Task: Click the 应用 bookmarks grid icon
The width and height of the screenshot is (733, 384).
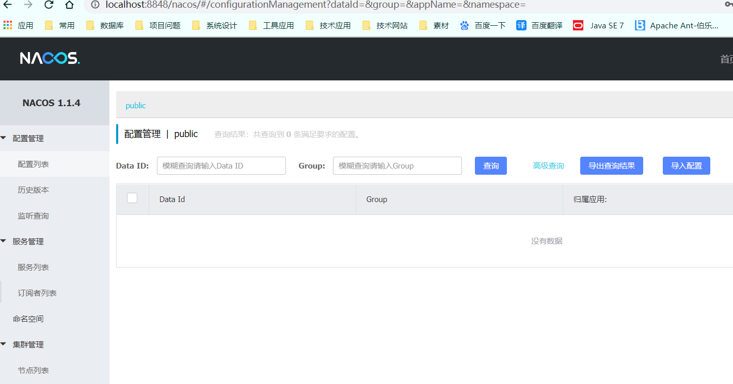Action: [x=8, y=25]
